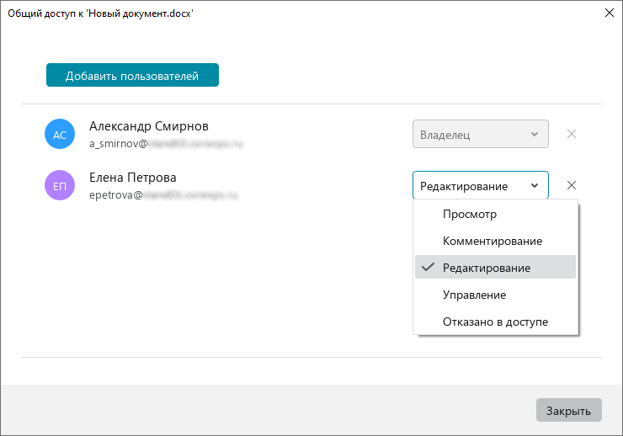The image size is (623, 436).
Task: Open the Владелец role dropdown
Action: coord(481,134)
